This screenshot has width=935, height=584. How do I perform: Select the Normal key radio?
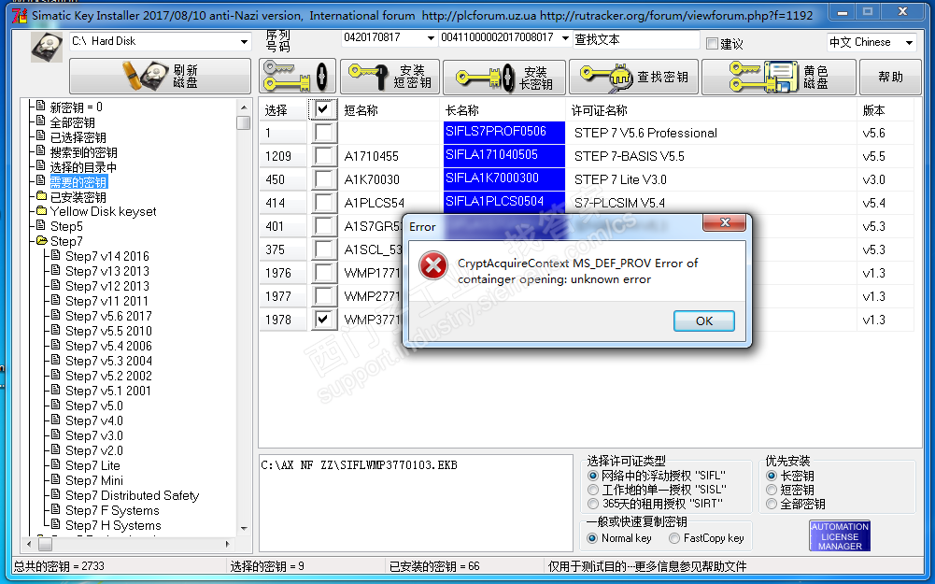point(592,538)
